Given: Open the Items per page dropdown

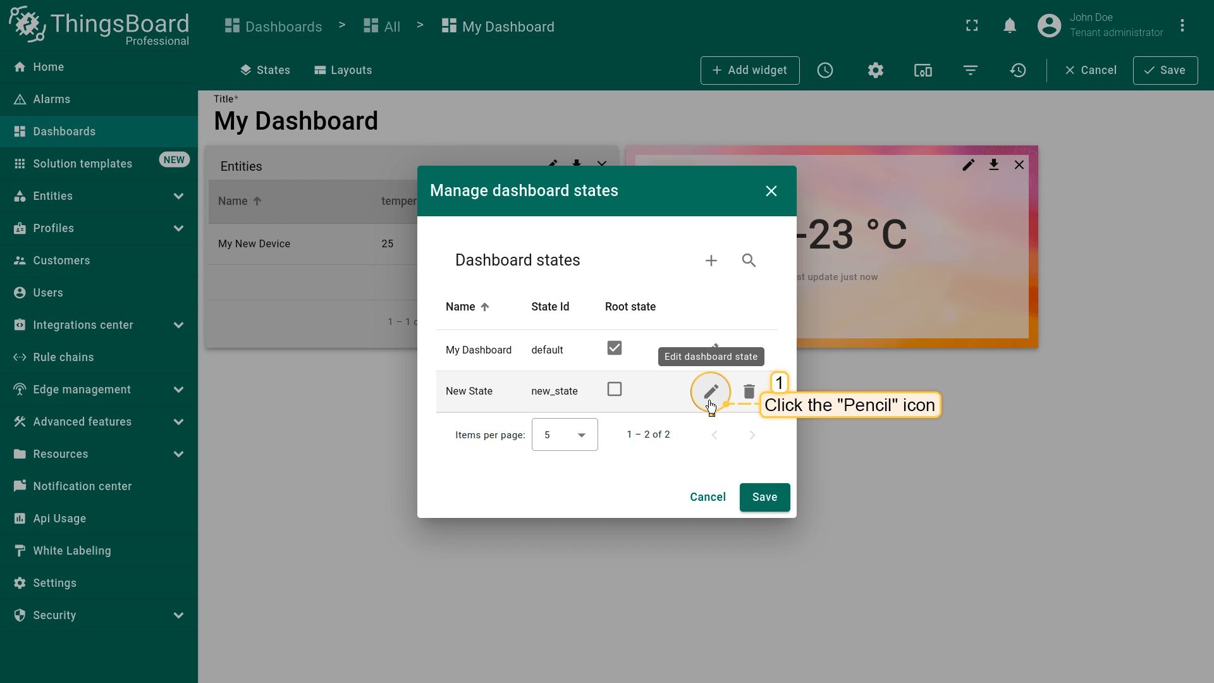Looking at the screenshot, I should coord(564,434).
